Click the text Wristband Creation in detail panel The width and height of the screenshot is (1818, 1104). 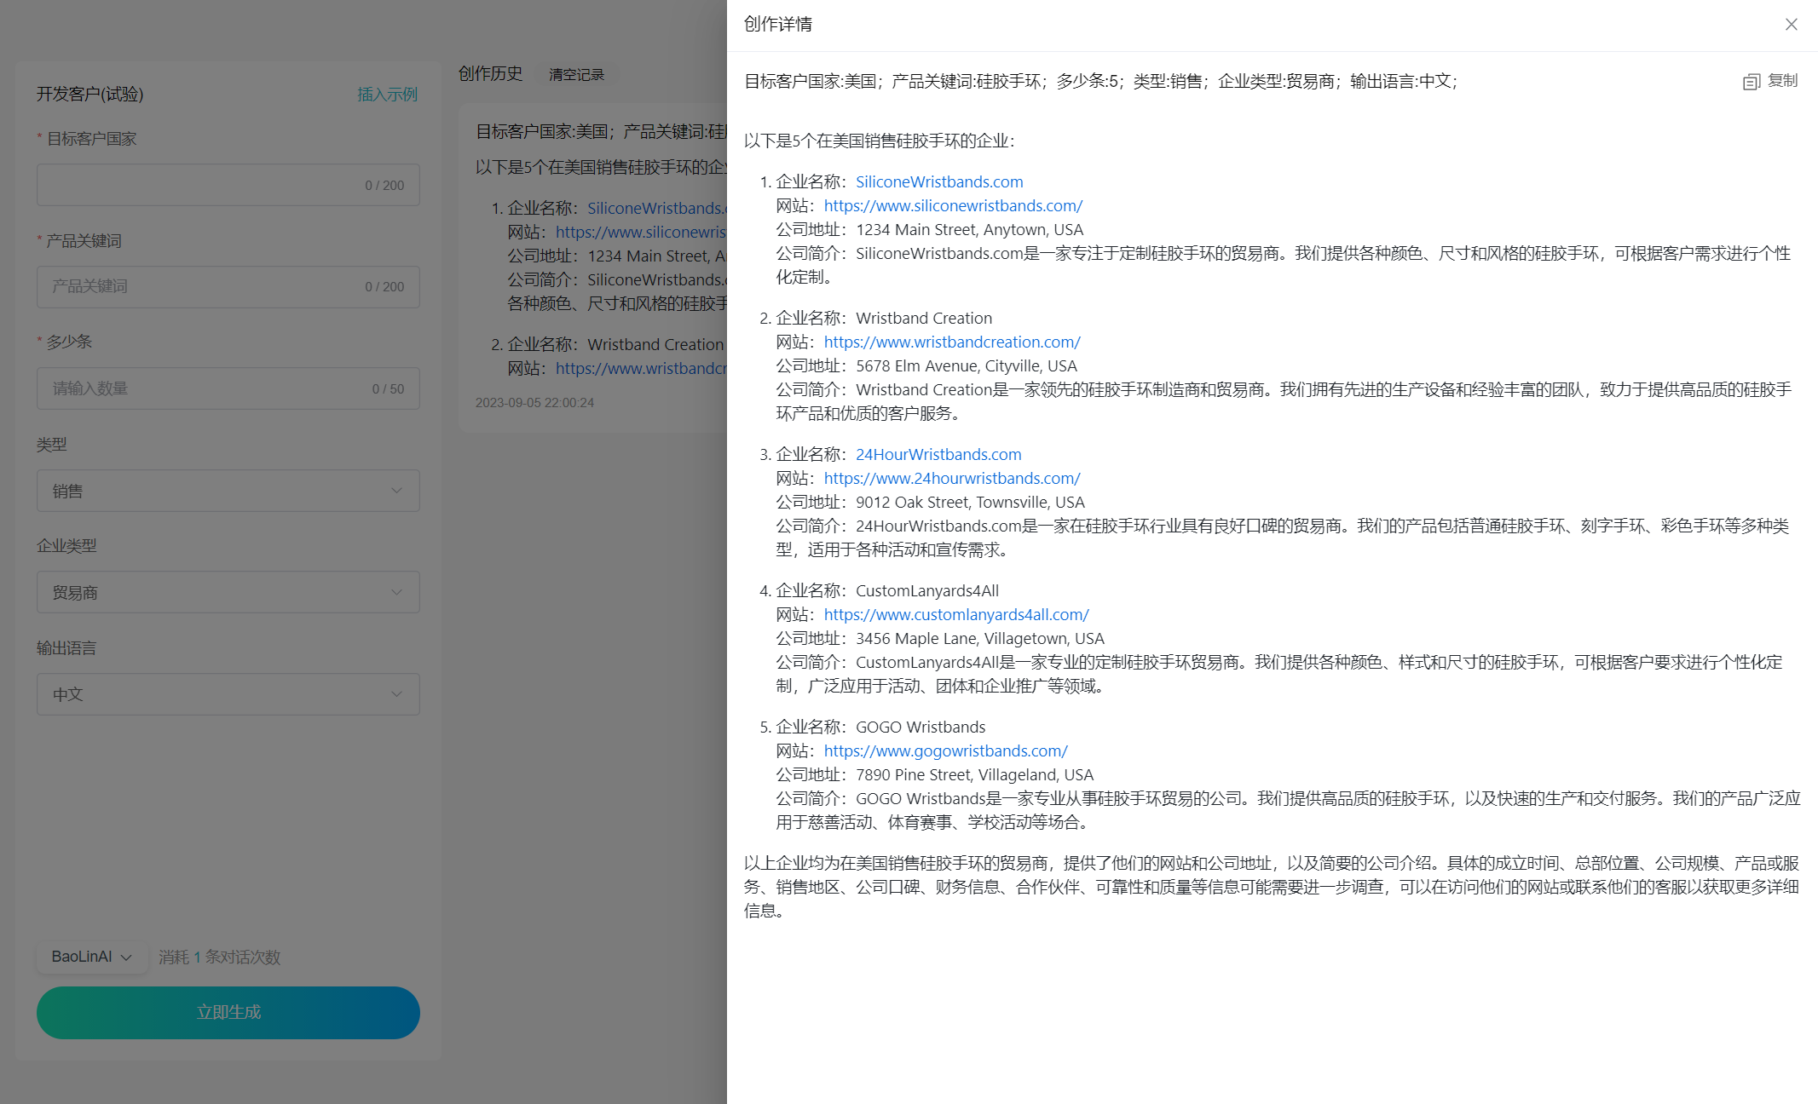tap(924, 318)
